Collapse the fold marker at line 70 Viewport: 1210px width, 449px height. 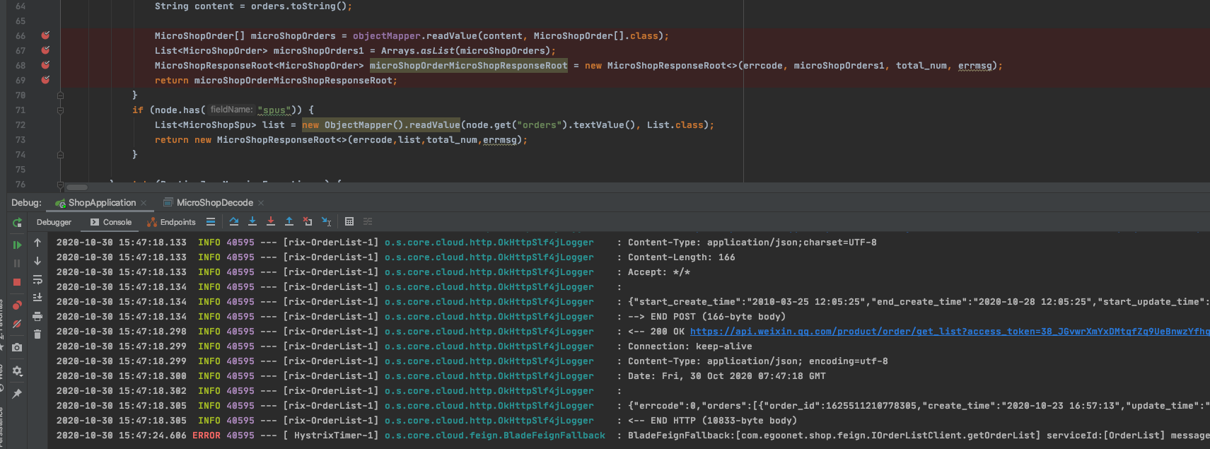(x=60, y=95)
